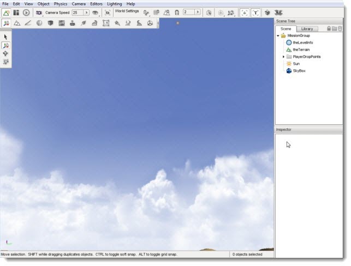
Task: Open the View menu
Action: (28, 4)
